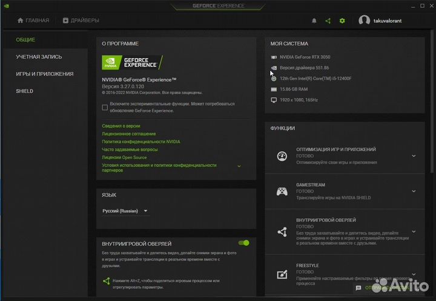Turn off the in-game overlay toggle
This screenshot has width=436, height=301.
point(244,243)
